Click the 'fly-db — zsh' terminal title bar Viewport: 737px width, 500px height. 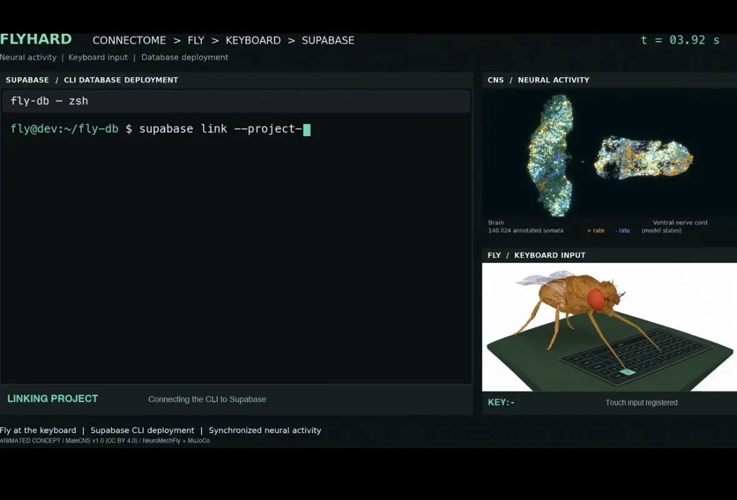236,101
